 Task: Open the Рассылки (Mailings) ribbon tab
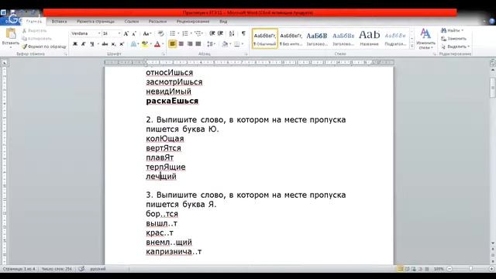click(157, 22)
